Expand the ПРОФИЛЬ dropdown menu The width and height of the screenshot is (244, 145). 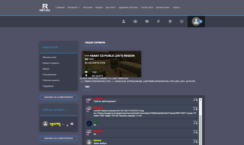[73, 7]
